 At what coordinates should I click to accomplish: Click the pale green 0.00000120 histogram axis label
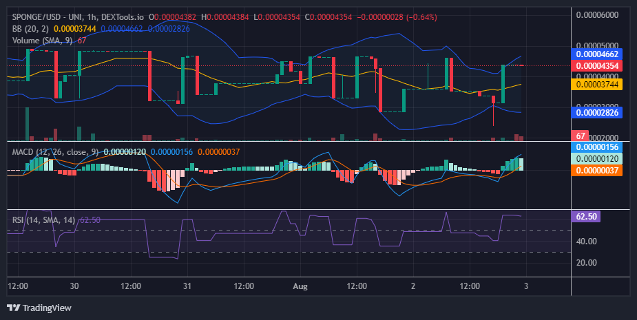[x=597, y=159]
